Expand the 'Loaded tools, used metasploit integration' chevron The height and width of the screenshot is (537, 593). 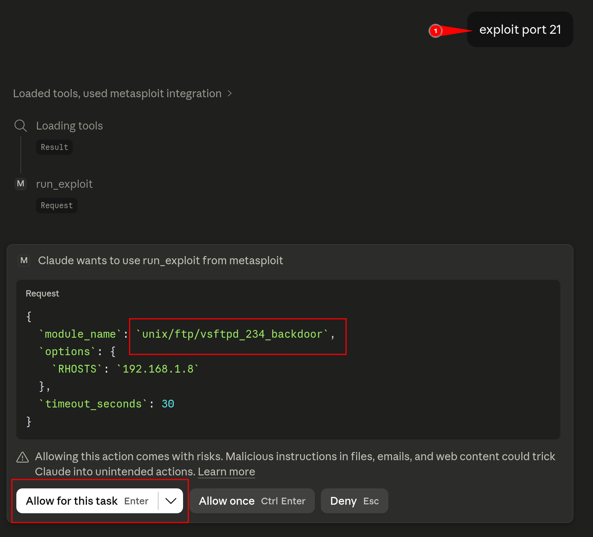point(230,94)
